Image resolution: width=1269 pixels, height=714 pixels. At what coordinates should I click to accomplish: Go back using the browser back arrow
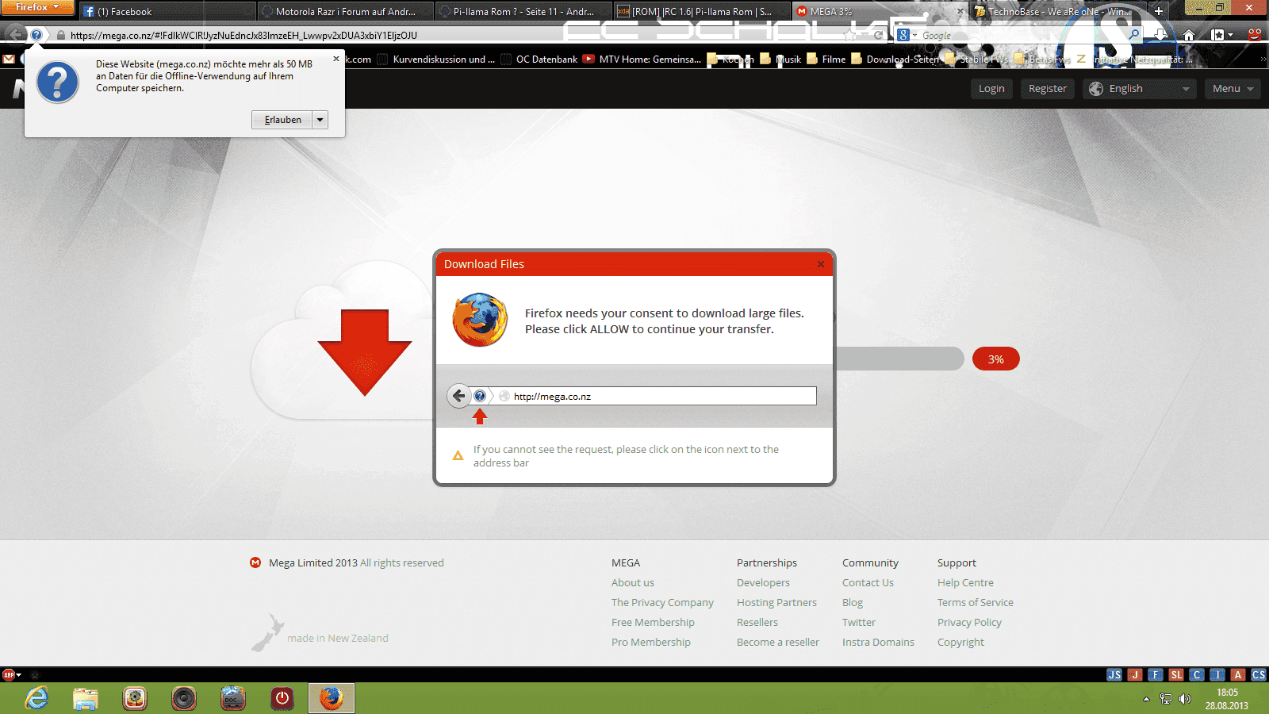click(15, 35)
